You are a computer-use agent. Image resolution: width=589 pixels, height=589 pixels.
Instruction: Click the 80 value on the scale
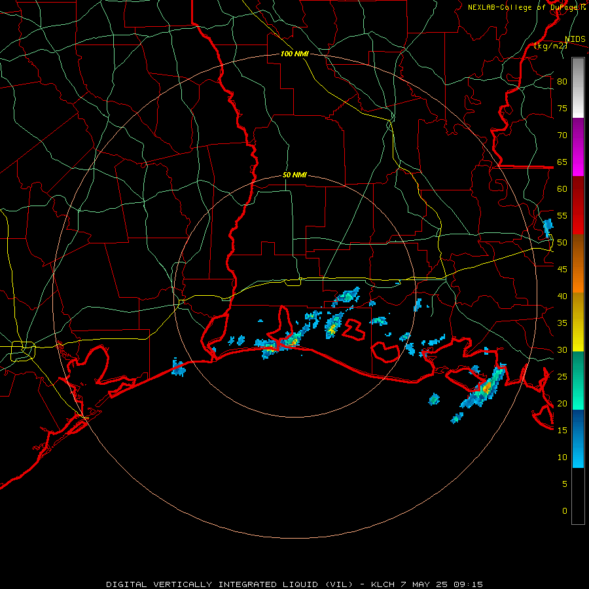562,82
